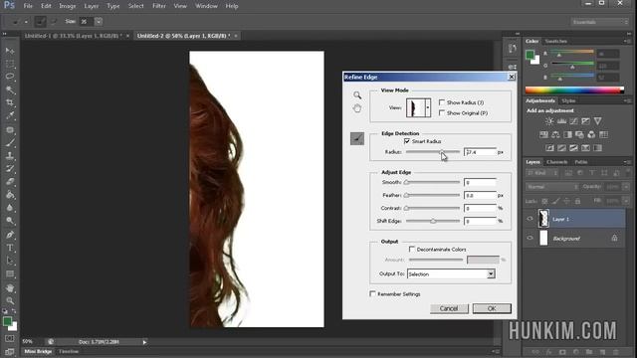Click Zoom tool in Refine Edge dialog

pyautogui.click(x=357, y=95)
